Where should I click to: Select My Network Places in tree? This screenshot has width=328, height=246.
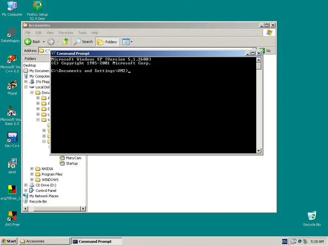[x=41, y=196]
